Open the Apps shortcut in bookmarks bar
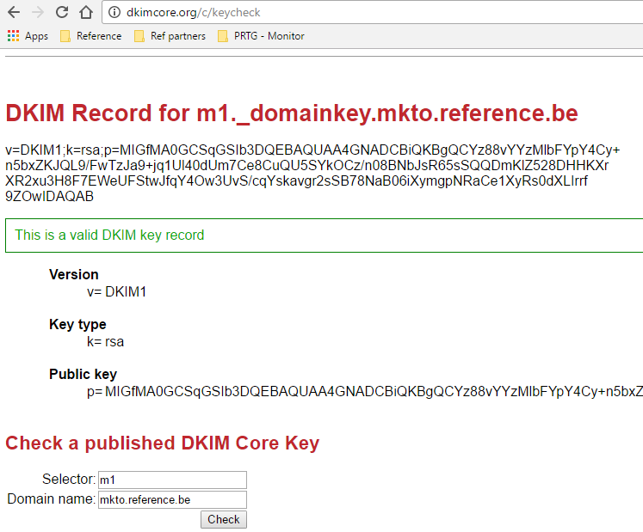The height and width of the screenshot is (532, 643). (28, 36)
